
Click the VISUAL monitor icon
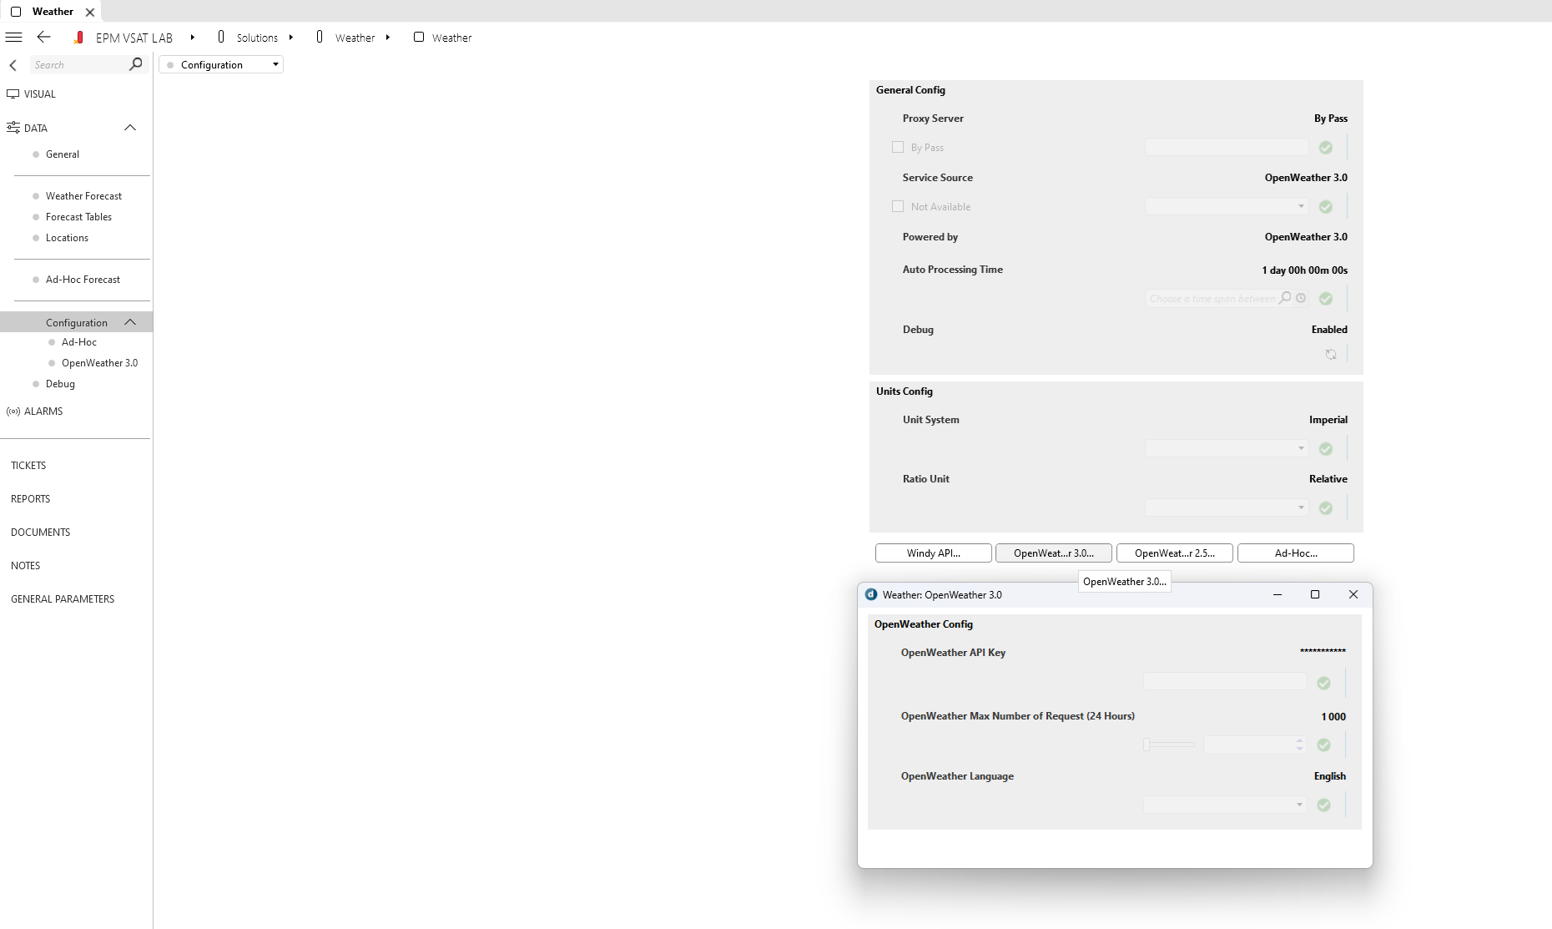coord(13,94)
